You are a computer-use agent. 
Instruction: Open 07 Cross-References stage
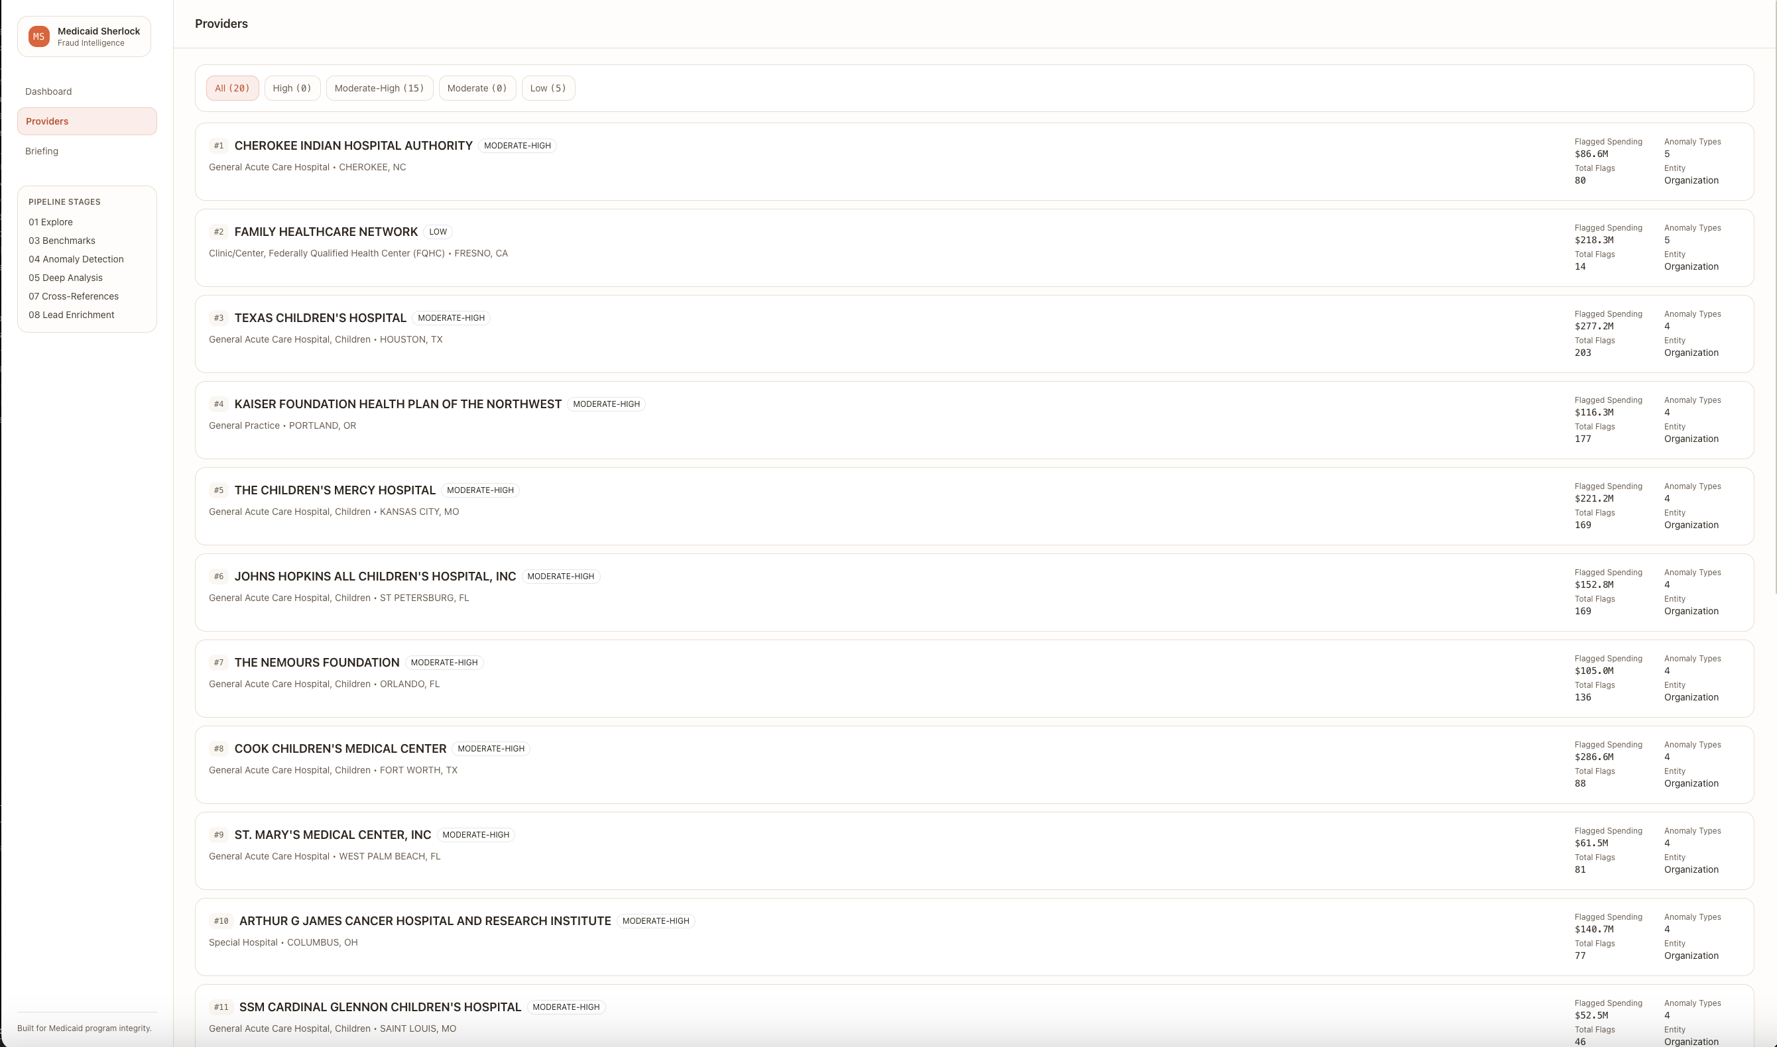tap(74, 296)
